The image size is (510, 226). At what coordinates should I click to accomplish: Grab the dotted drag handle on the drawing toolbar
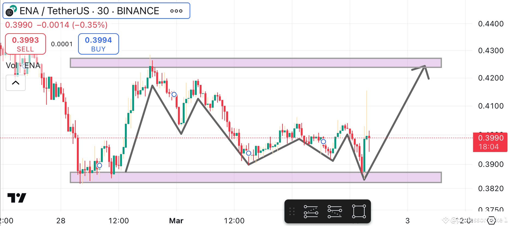(x=292, y=211)
